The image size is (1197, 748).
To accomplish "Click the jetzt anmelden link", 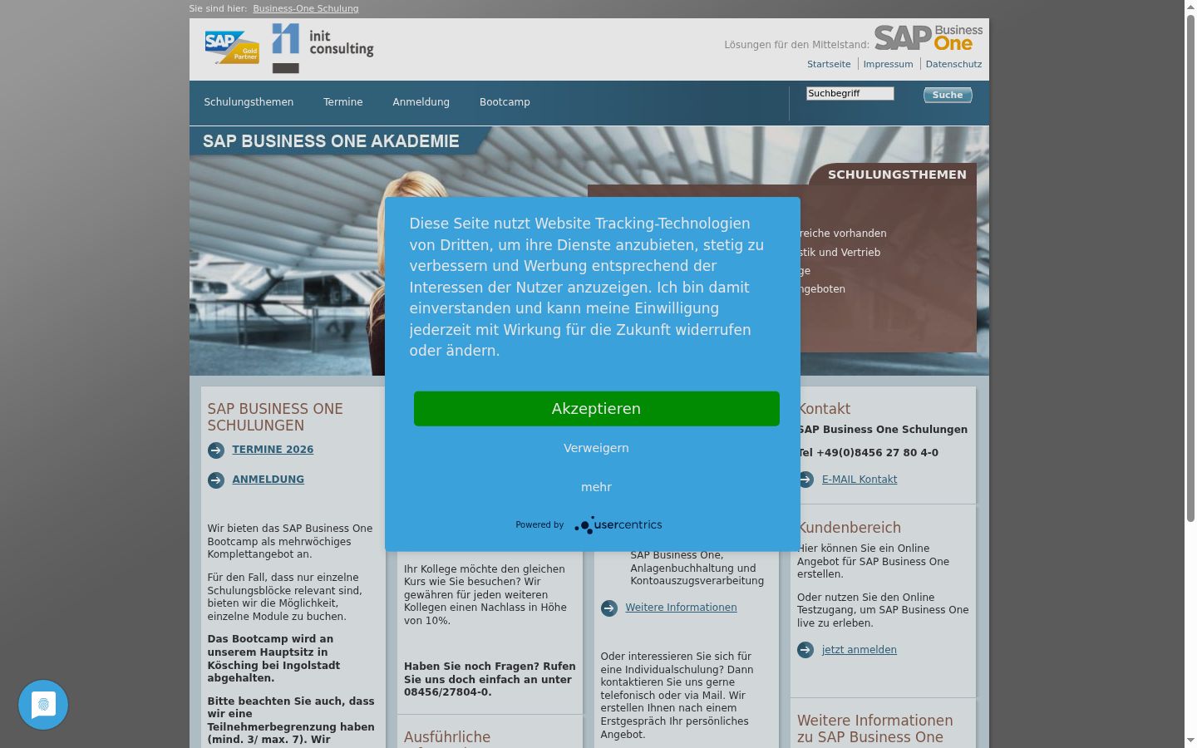I will [x=859, y=650].
